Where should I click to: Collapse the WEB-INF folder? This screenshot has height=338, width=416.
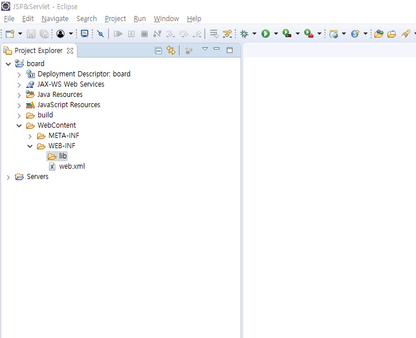[30, 146]
